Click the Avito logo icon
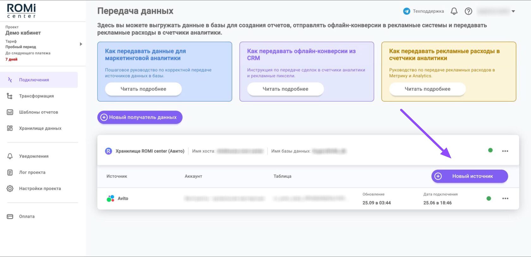Image resolution: width=531 pixels, height=257 pixels. (x=110, y=198)
